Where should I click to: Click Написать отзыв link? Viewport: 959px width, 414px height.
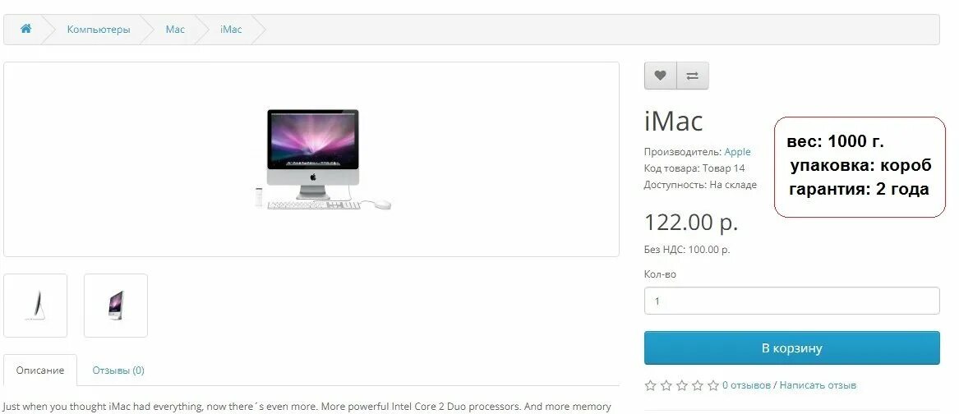(x=818, y=385)
